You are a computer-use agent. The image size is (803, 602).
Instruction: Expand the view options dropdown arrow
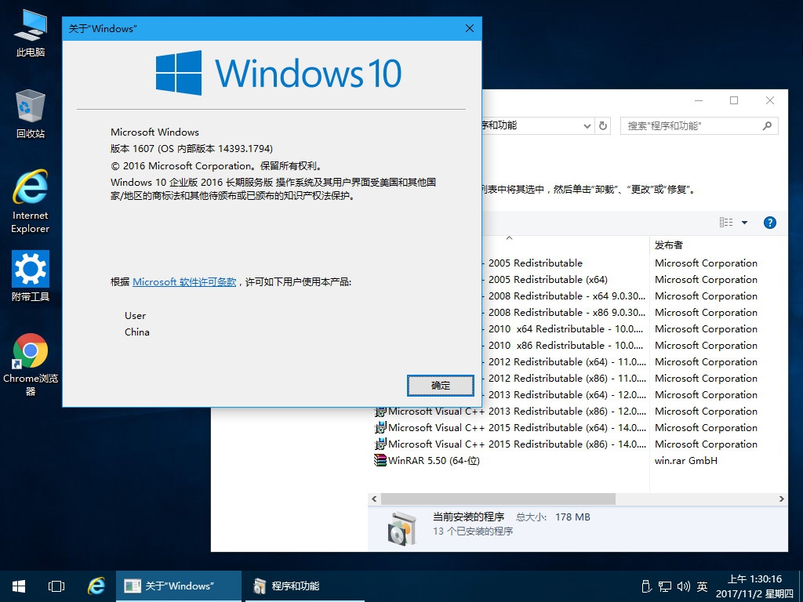coord(745,222)
